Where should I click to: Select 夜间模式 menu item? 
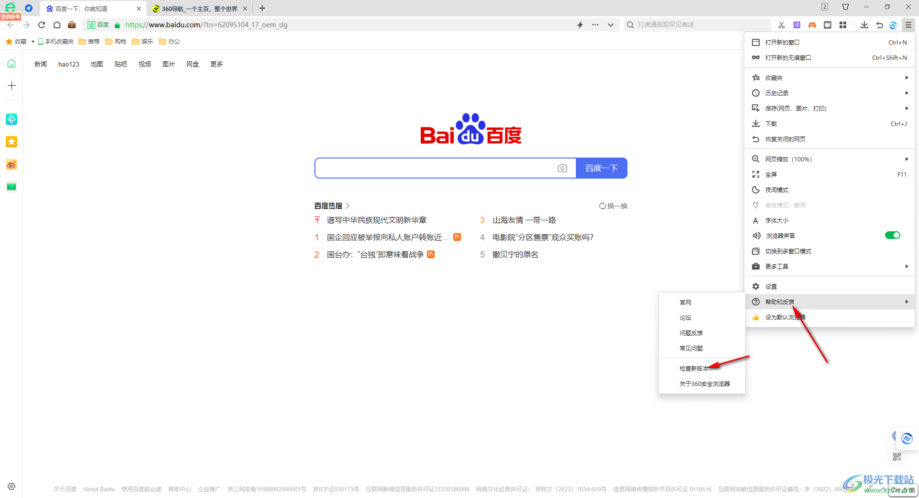click(829, 190)
